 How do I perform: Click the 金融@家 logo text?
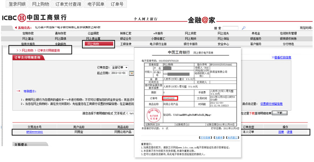pyautogui.click(x=201, y=20)
